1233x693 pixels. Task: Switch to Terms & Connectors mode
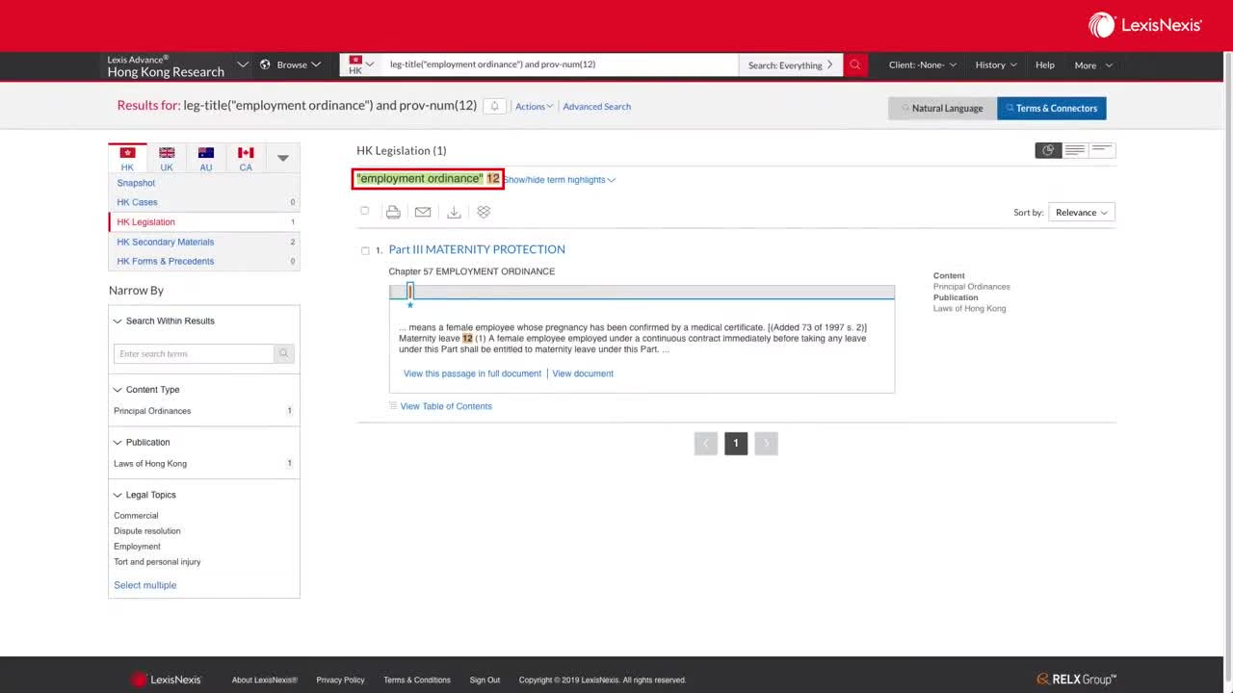pyautogui.click(x=1052, y=108)
